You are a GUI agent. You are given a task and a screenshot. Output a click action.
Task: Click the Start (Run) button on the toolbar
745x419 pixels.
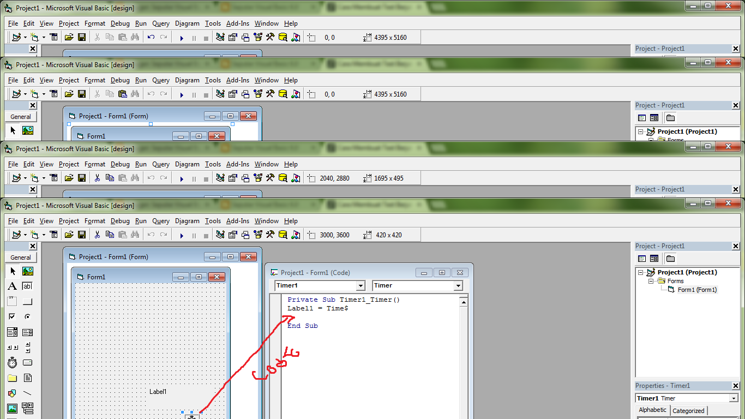(x=182, y=235)
